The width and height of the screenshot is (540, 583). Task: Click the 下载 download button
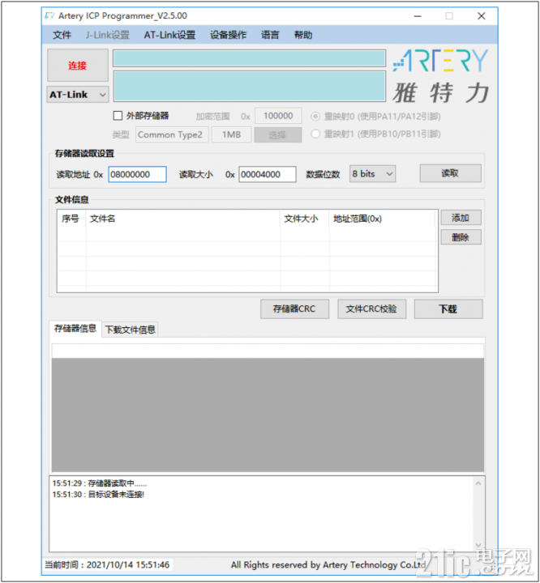tap(448, 309)
